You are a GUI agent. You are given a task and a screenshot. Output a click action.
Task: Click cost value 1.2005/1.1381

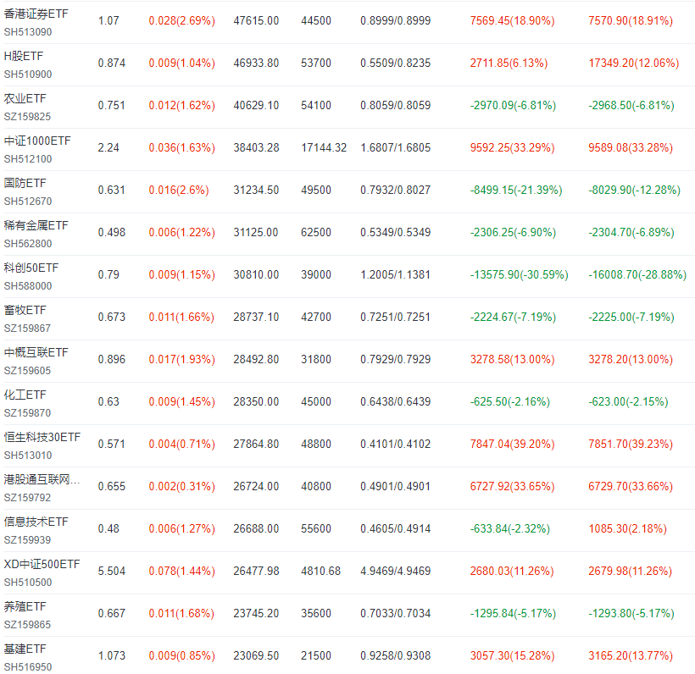pos(395,275)
